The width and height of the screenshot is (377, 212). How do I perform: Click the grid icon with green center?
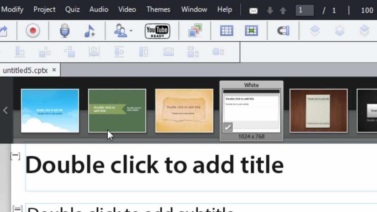click(251, 31)
